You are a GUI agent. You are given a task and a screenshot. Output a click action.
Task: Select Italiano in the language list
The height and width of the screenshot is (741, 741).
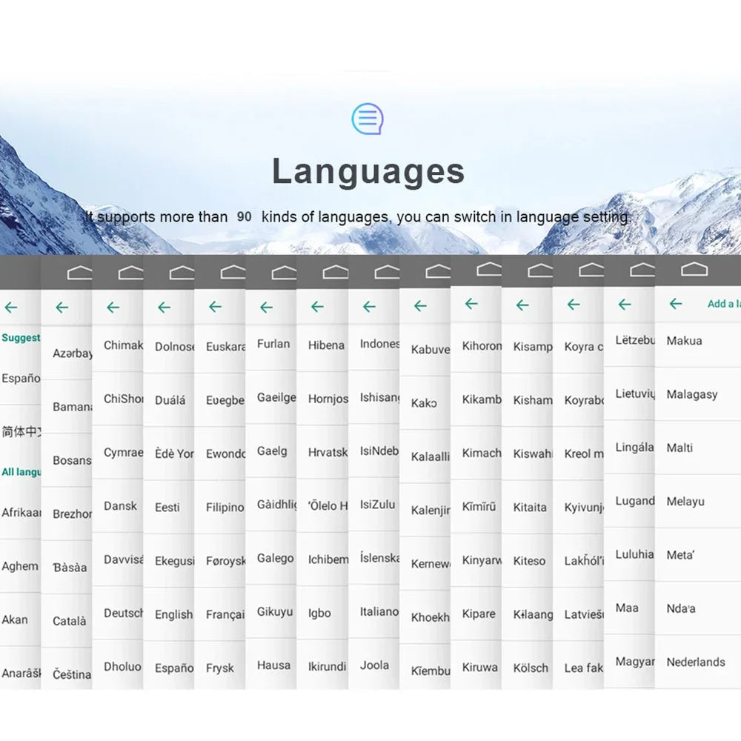(379, 611)
